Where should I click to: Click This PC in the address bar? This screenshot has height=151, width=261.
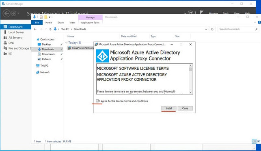click(x=65, y=29)
